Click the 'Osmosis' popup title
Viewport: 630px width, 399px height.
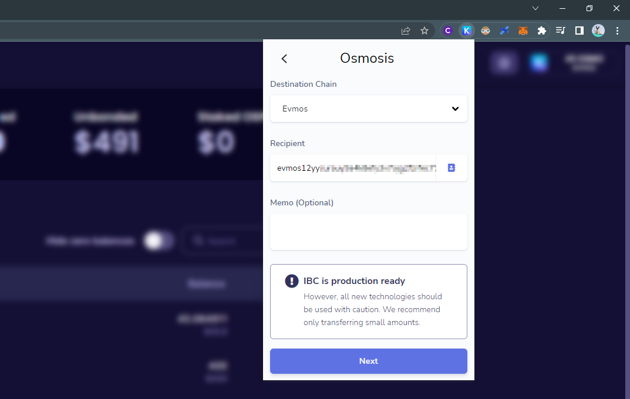pos(367,58)
